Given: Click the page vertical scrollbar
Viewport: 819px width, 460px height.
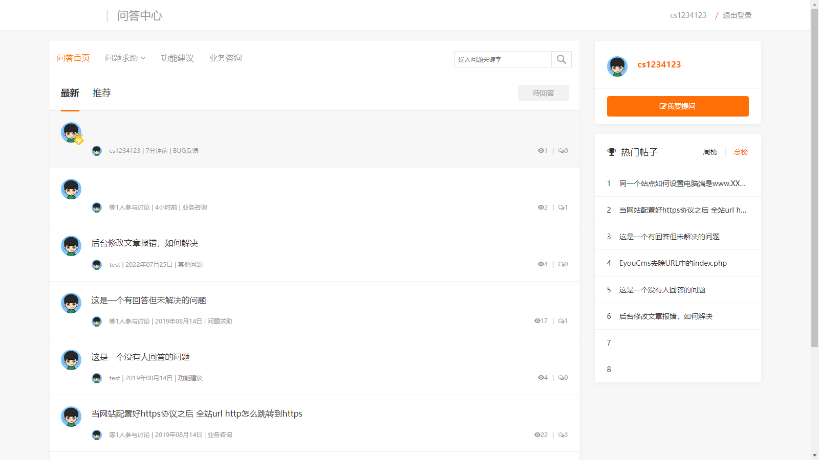Looking at the screenshot, I should point(814,178).
